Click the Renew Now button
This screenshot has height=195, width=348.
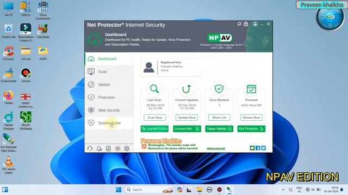pyautogui.click(x=251, y=118)
